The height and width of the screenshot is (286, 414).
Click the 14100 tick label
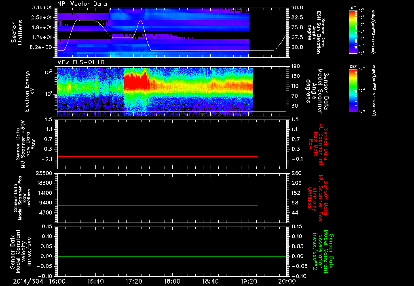[44, 193]
